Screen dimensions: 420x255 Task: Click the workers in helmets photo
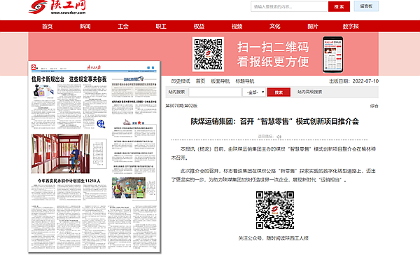coord(129,188)
